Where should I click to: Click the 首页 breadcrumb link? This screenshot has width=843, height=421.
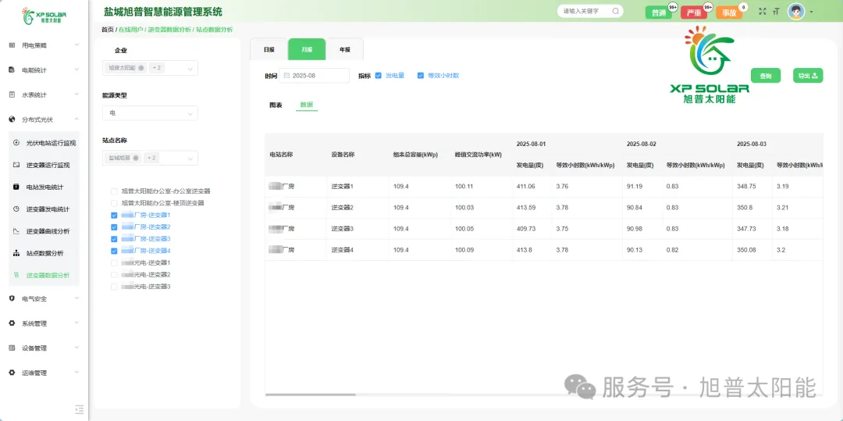(108, 30)
